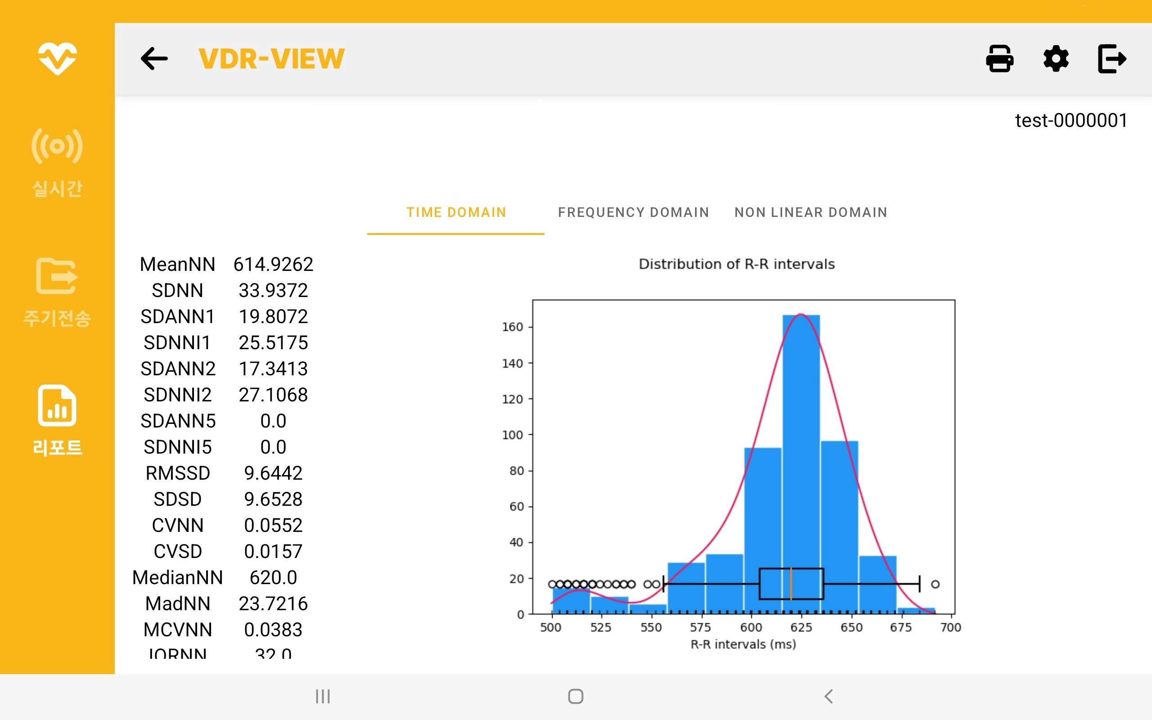The width and height of the screenshot is (1152, 720).
Task: Switch to the NON LINEAR DOMAIN tab
Action: point(811,212)
